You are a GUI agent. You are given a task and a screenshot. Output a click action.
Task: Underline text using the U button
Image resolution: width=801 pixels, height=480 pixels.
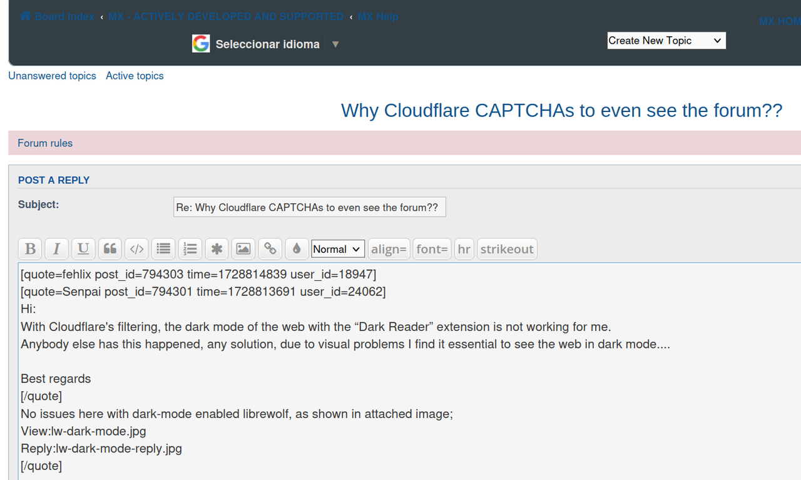[x=83, y=248]
